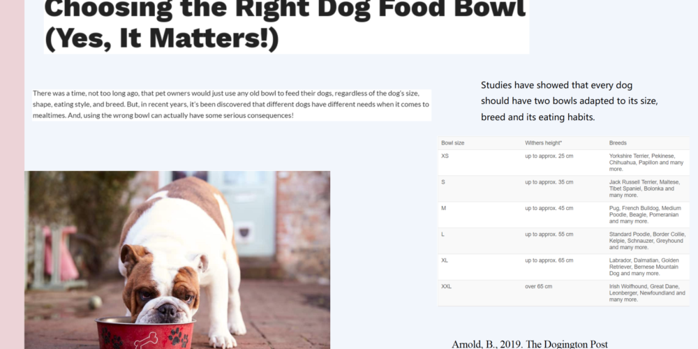The height and width of the screenshot is (349, 698).
Task: Select the S bowl size cell
Action: [x=480, y=188]
